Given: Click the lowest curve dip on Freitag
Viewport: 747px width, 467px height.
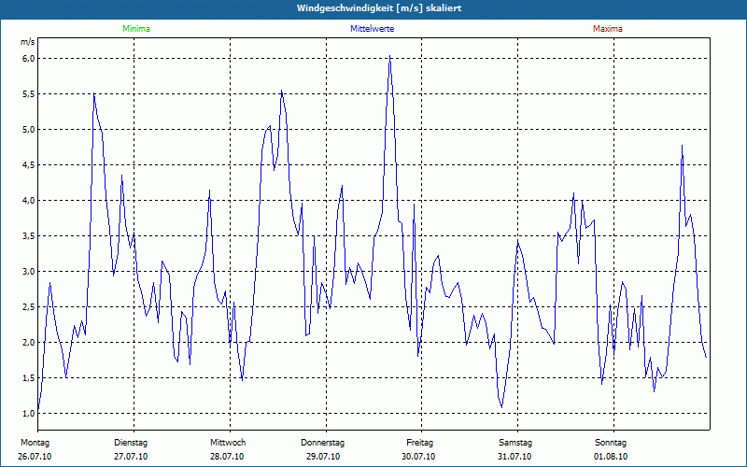Looking at the screenshot, I should [501, 407].
